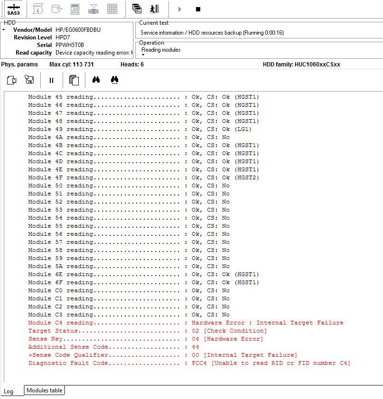Click the Device capacity reading error text
The height and width of the screenshot is (399, 383).
tap(94, 53)
